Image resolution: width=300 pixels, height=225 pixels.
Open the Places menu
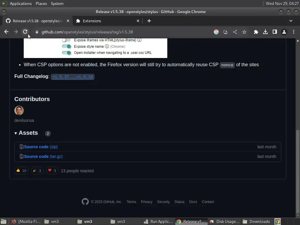pyautogui.click(x=41, y=4)
